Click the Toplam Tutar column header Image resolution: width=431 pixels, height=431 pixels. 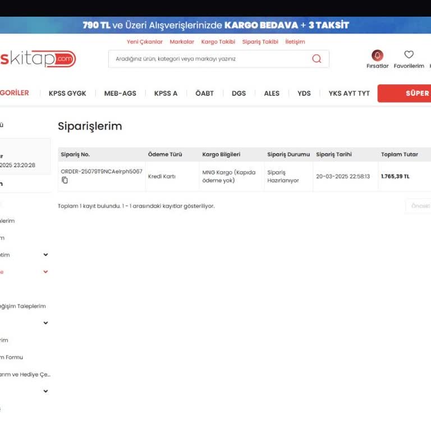click(x=400, y=154)
